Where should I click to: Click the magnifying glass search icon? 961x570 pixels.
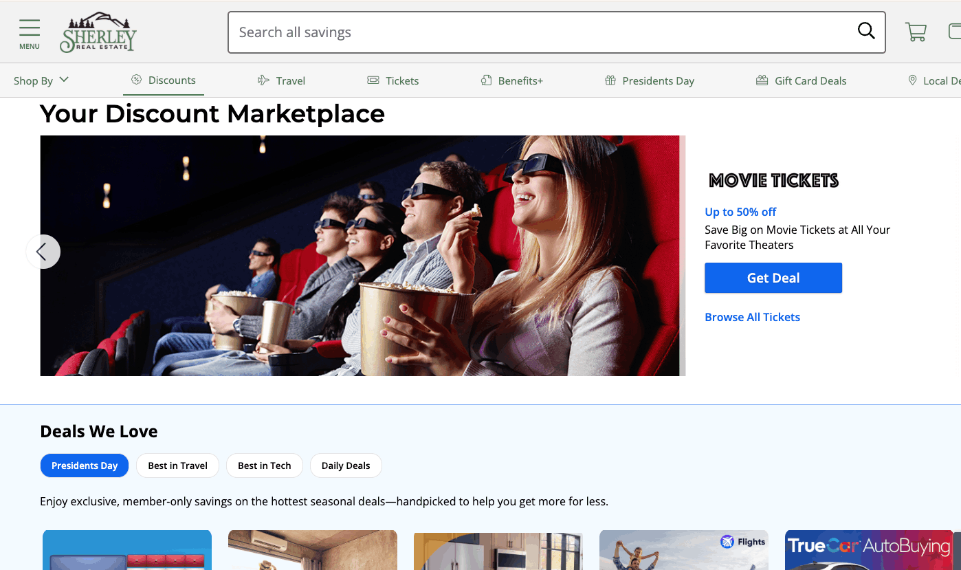[866, 31]
